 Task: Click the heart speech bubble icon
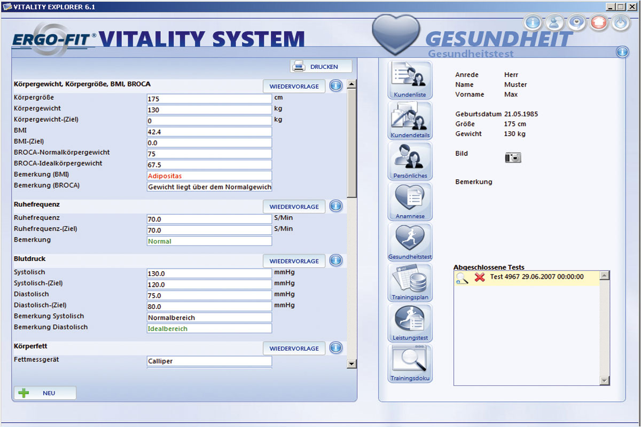[577, 23]
